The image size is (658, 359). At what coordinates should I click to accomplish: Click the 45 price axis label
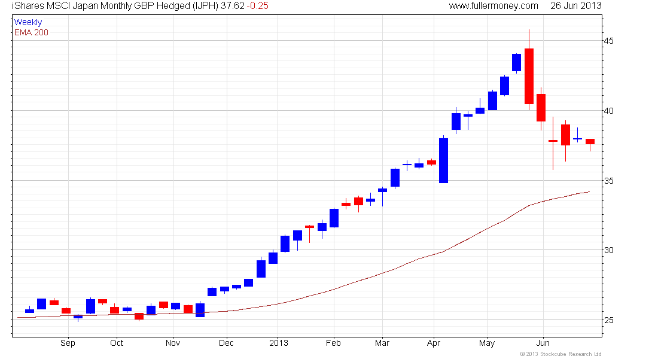tap(608, 41)
